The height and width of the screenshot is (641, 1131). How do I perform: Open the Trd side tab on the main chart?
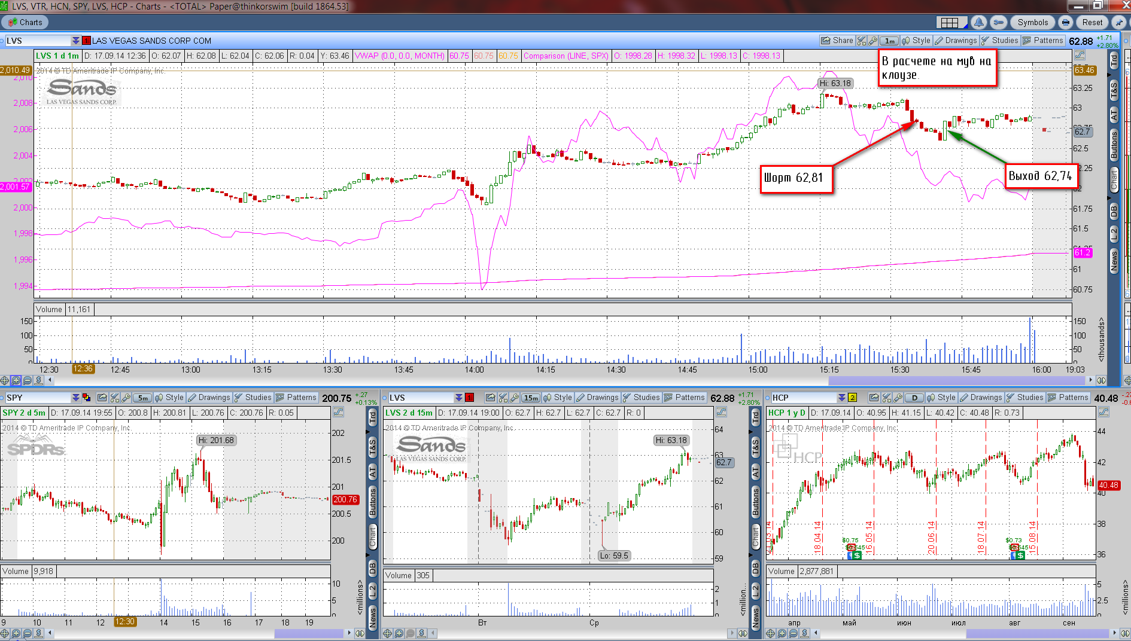1114,60
